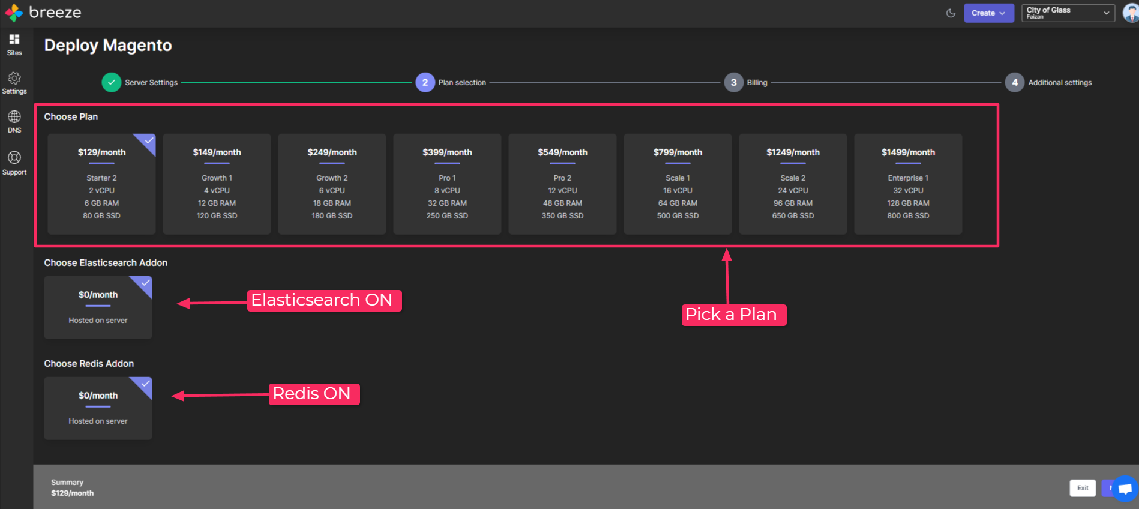Jump to the Billing step
The image size is (1139, 509).
(745, 82)
